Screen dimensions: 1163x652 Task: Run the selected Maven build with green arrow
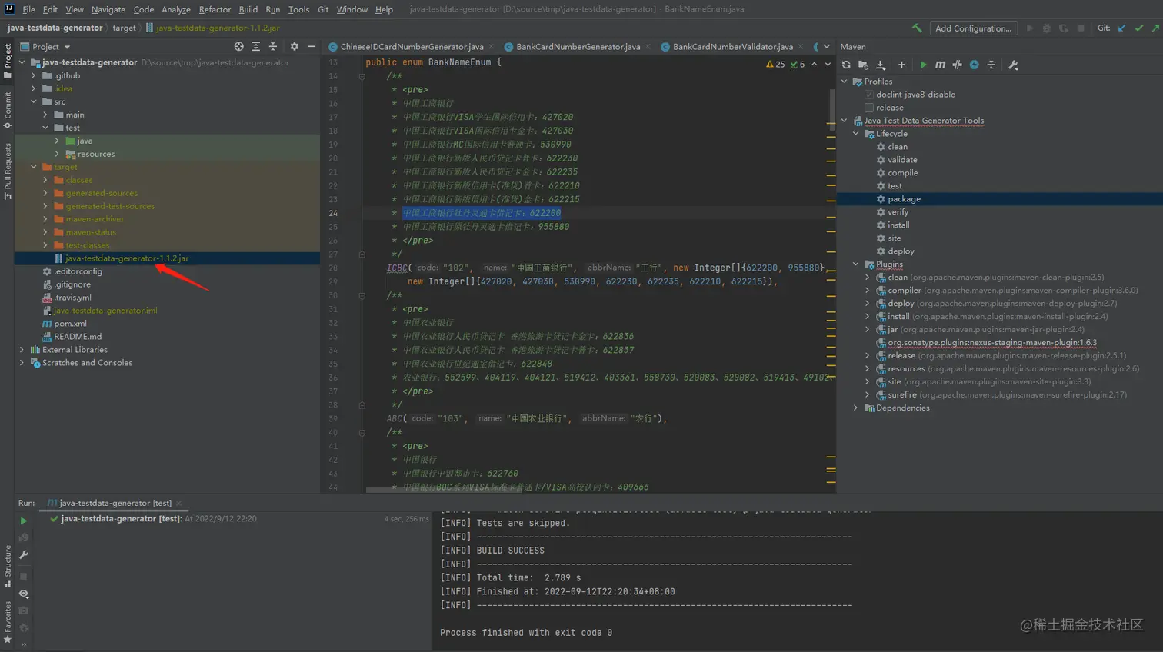pyautogui.click(x=923, y=65)
